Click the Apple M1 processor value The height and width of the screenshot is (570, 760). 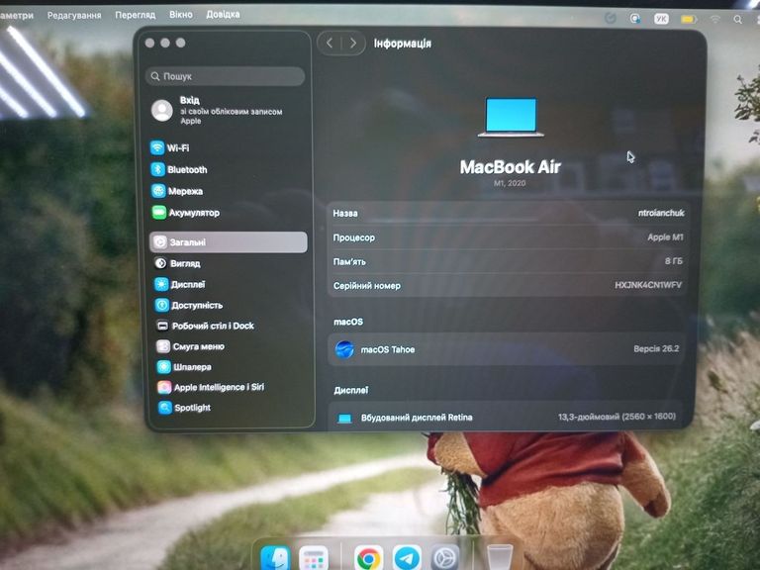(665, 237)
